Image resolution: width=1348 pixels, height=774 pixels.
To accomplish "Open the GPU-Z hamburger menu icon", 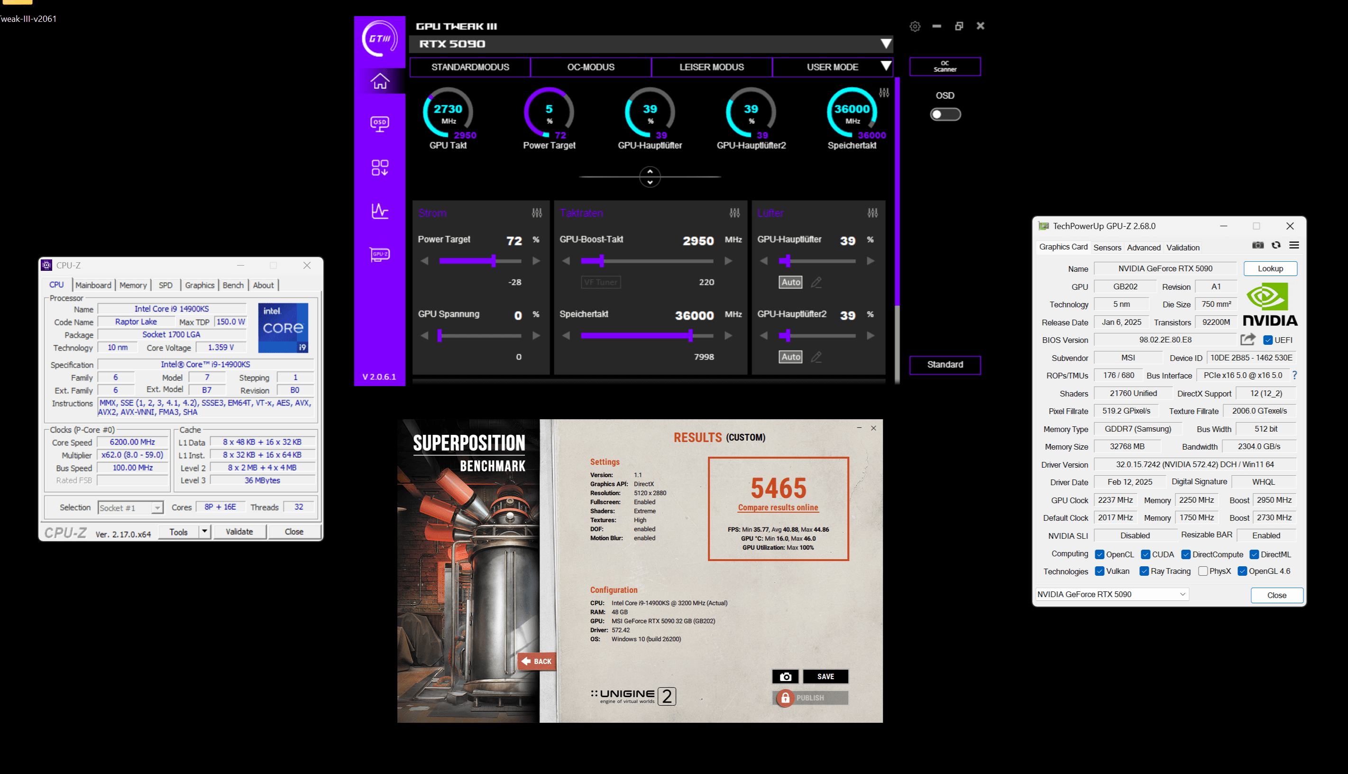I will [1294, 245].
